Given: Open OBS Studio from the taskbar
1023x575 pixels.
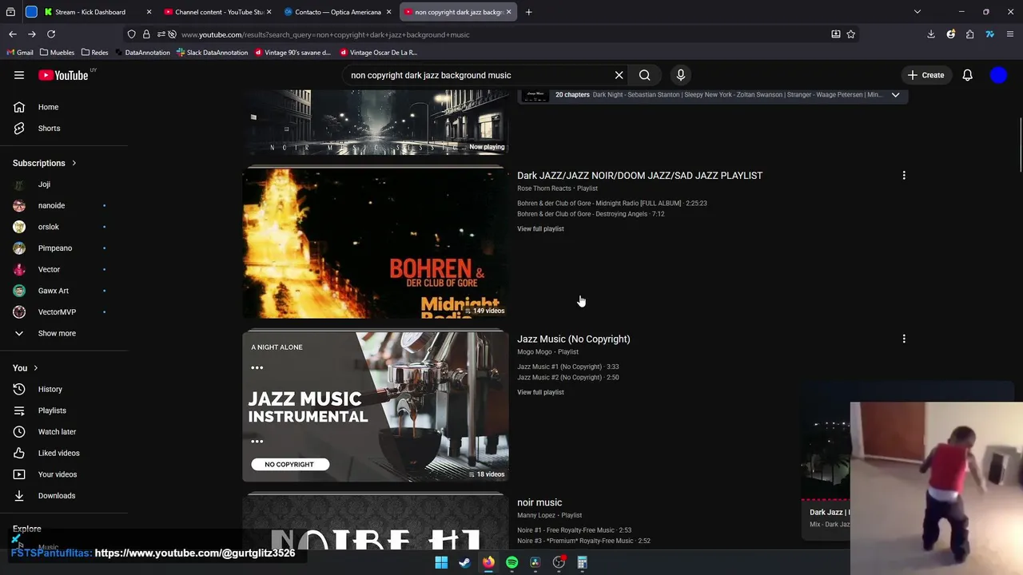Looking at the screenshot, I should coord(559,562).
